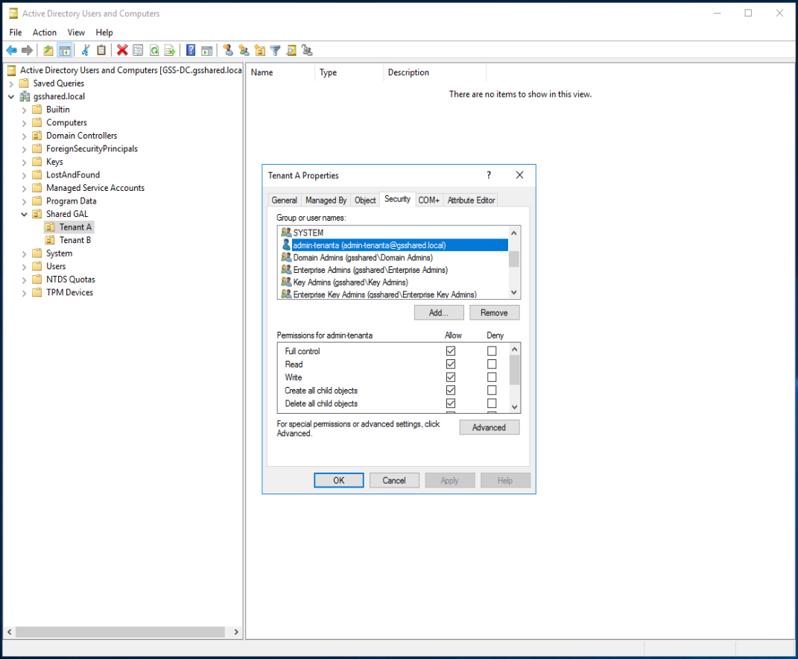Check the Deny box for Write permission
Viewport: 798px width, 659px height.
point(492,377)
